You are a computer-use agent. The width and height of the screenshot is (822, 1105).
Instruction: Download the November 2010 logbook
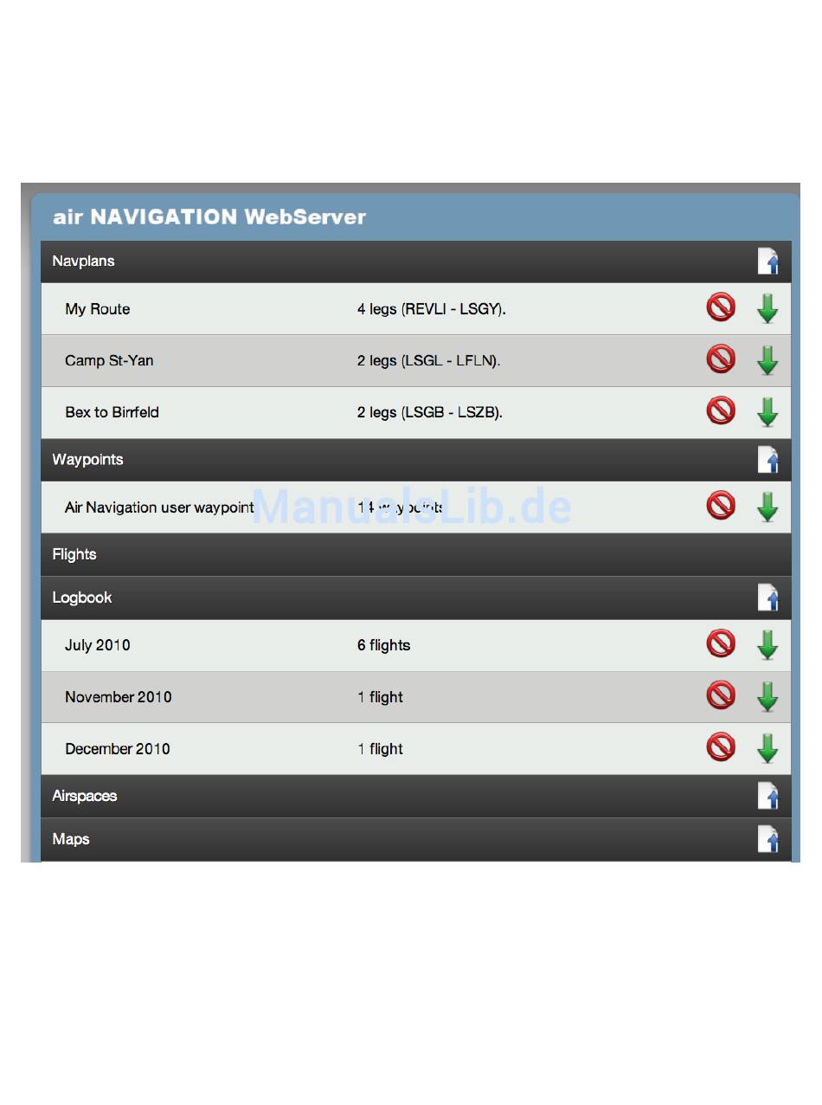pyautogui.click(x=767, y=697)
